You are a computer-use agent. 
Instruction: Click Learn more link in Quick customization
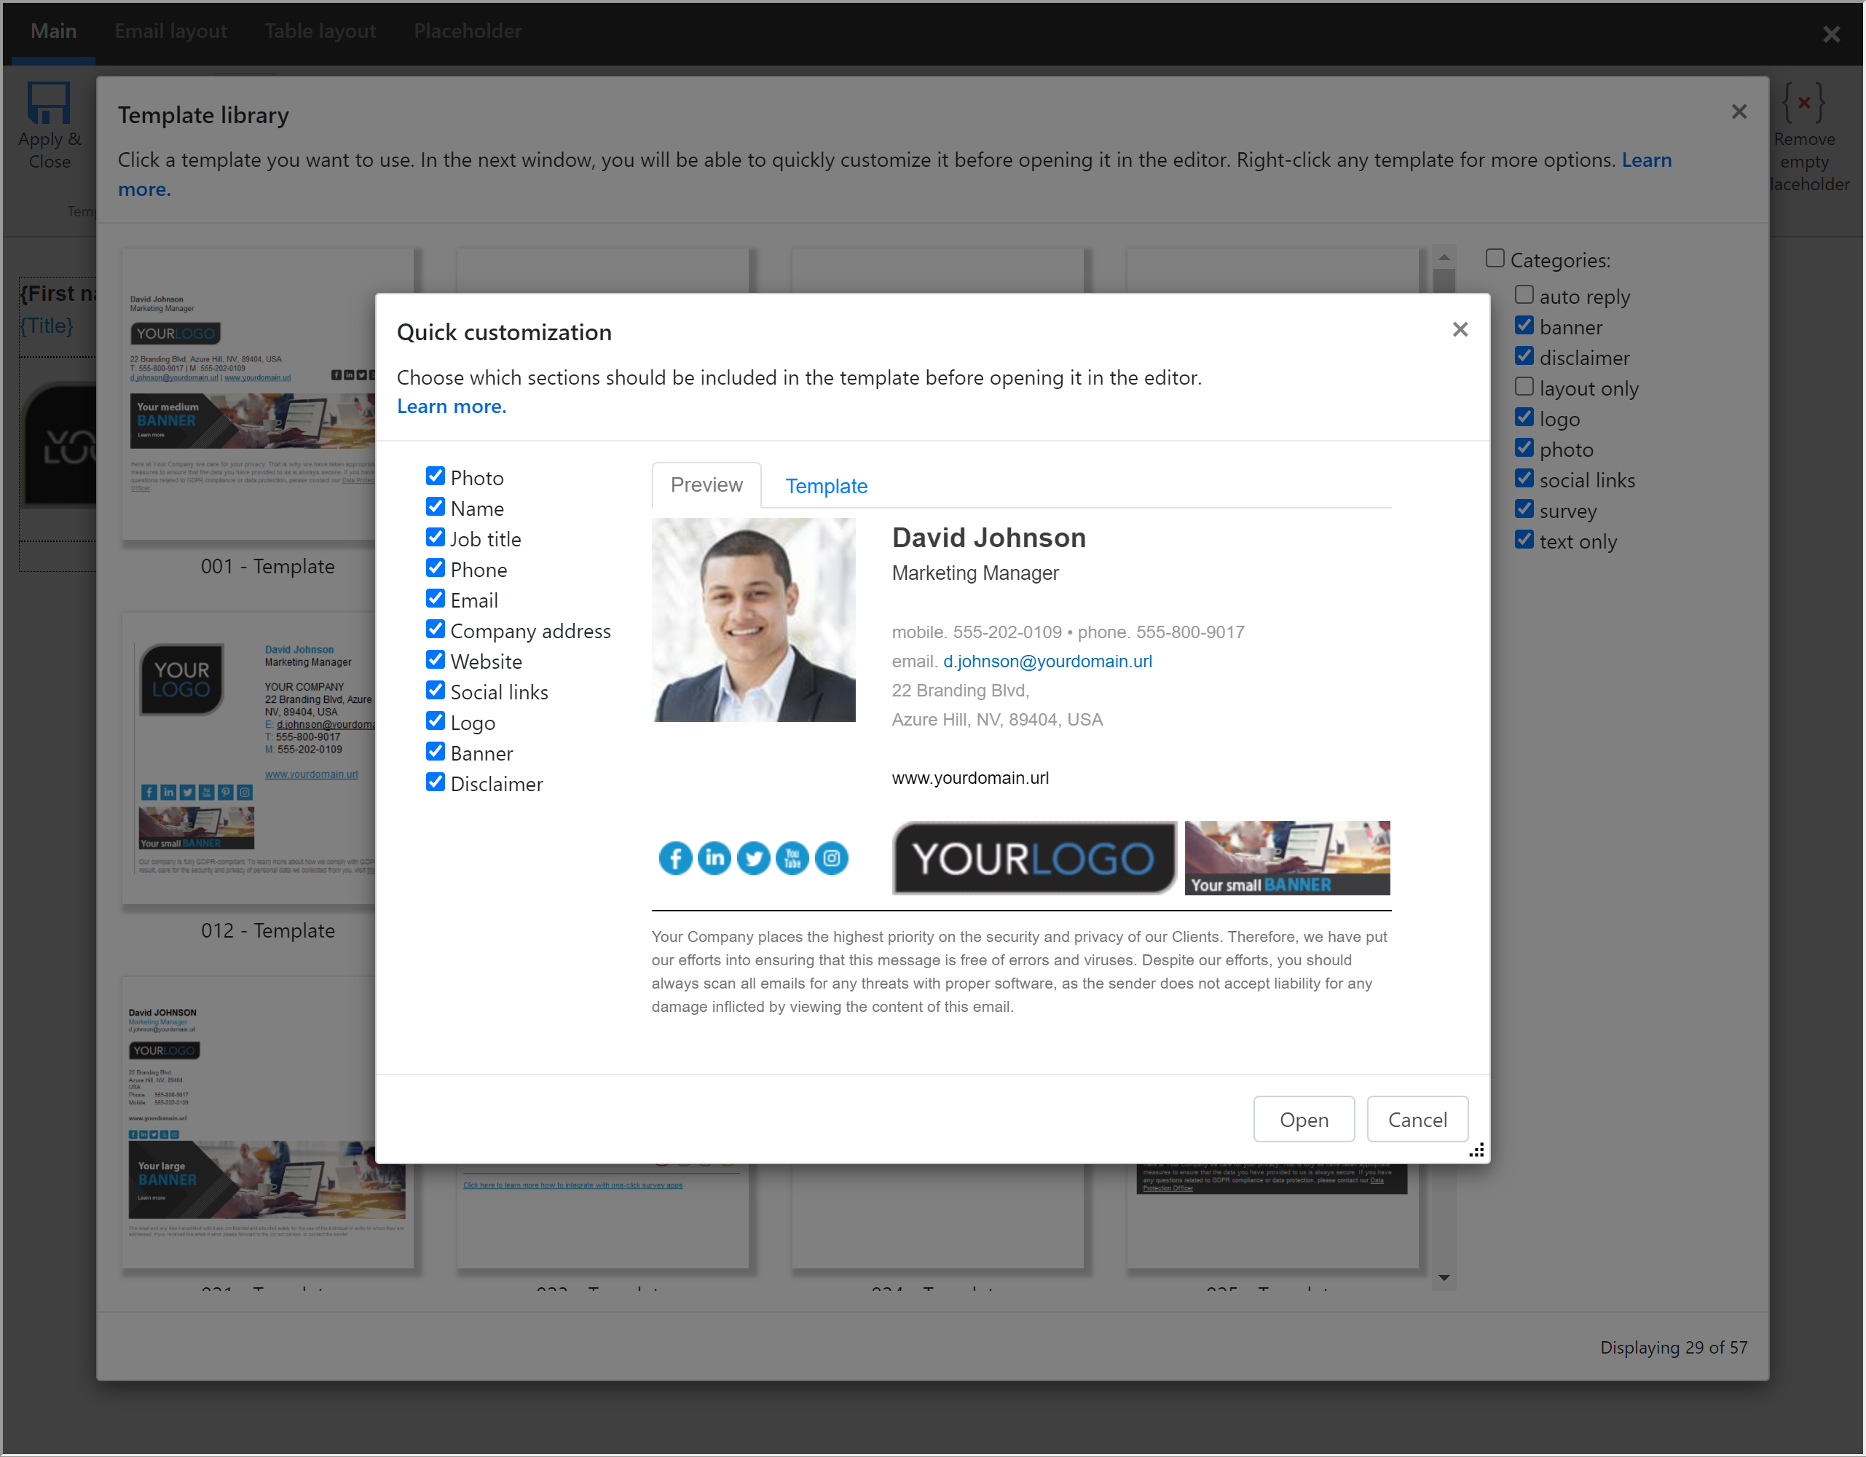point(451,407)
